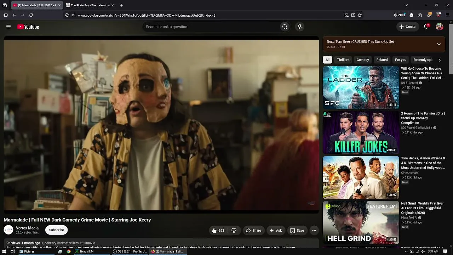
Task: Open the Tom Hanks movie thumbnail
Action: [x=361, y=177]
